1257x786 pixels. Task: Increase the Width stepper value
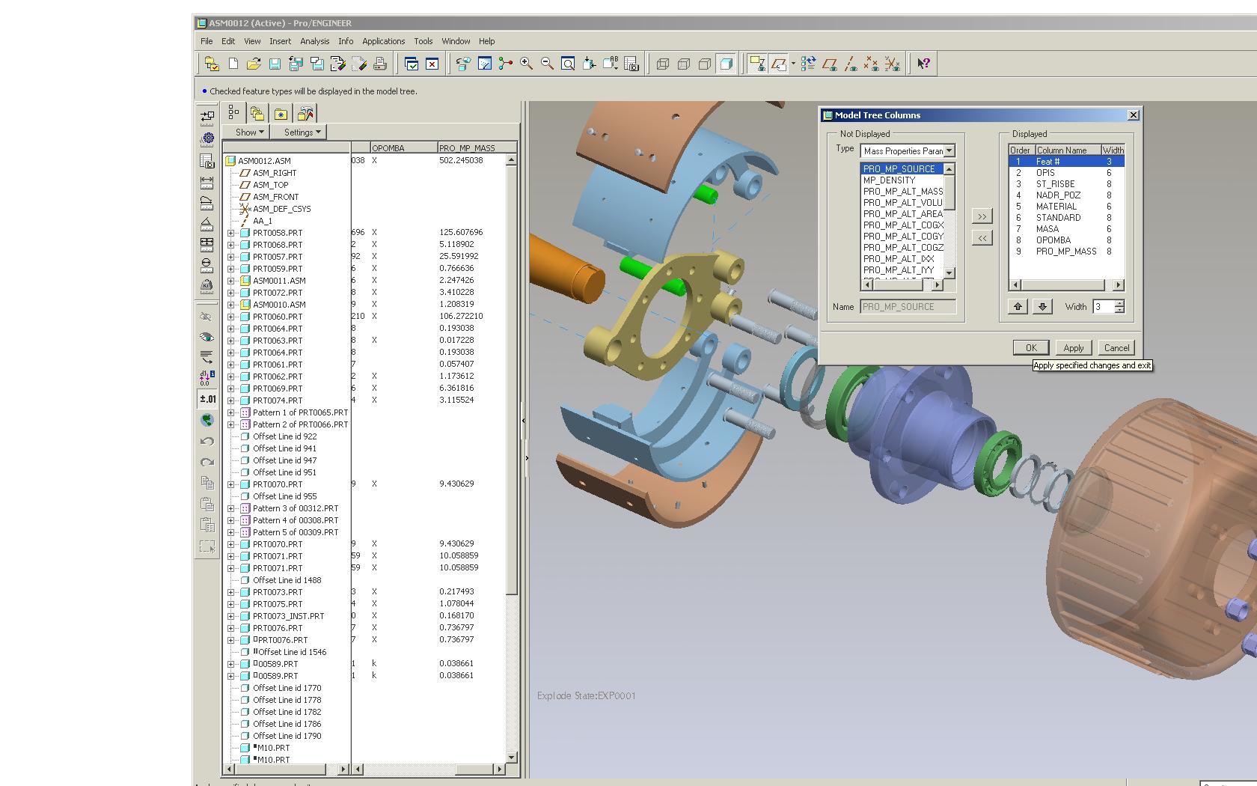click(1119, 303)
